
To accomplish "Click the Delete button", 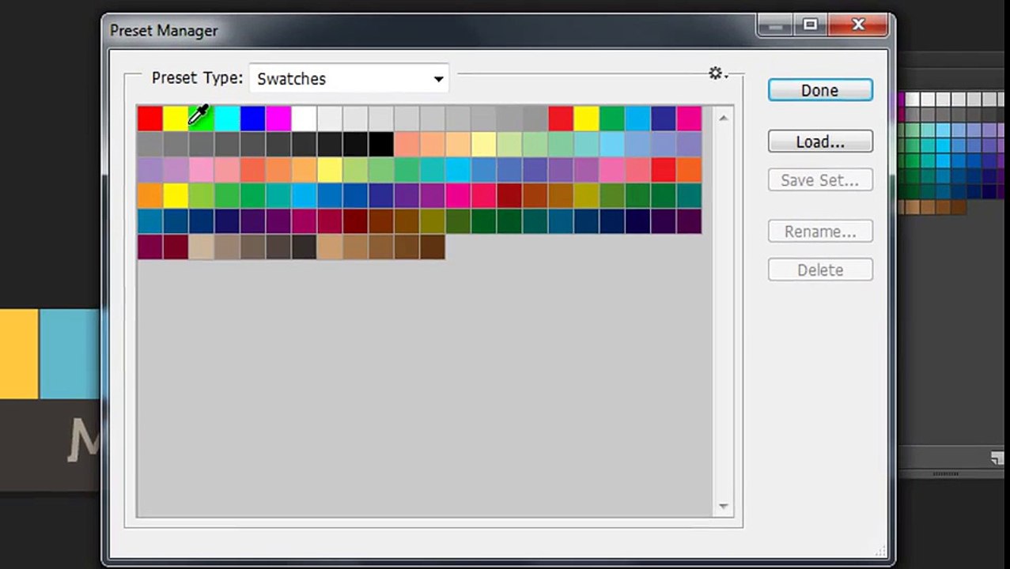I will coord(820,270).
